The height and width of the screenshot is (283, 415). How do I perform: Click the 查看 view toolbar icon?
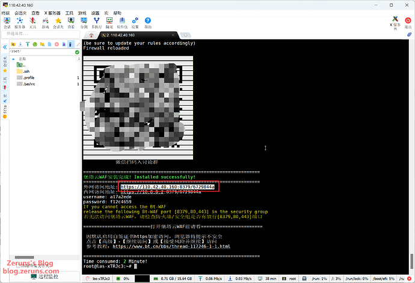71,23
